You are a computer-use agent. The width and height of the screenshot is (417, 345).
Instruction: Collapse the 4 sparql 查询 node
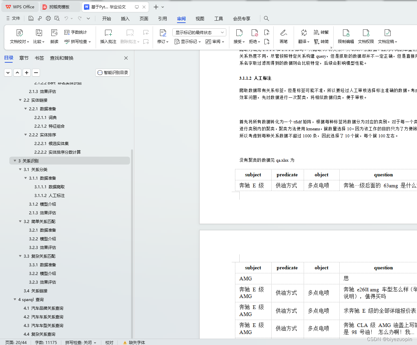(15, 299)
